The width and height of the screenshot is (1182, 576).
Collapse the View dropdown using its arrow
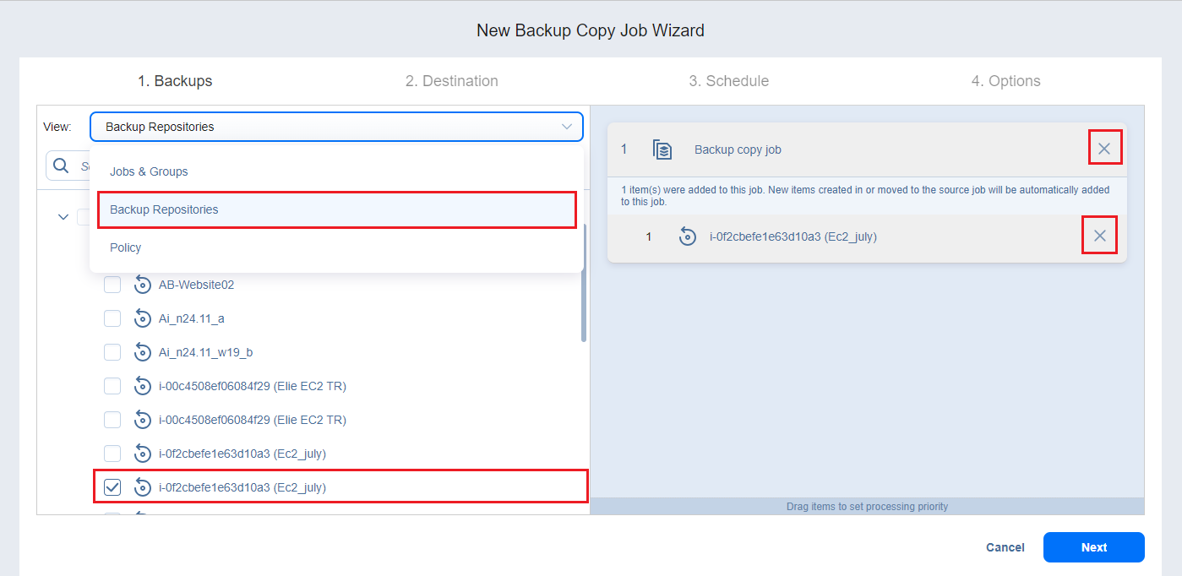[x=567, y=127]
